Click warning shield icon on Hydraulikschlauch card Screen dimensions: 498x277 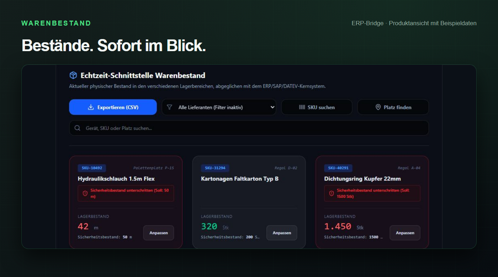85,193
